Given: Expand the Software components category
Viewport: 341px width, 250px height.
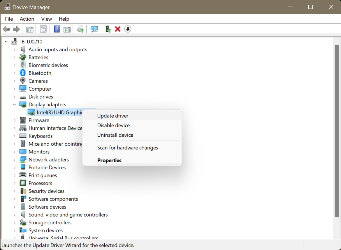Looking at the screenshot, I should click(x=14, y=199).
